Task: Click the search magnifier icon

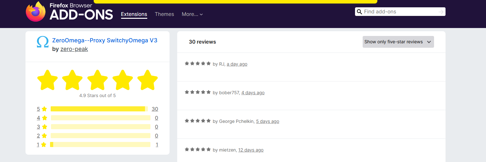Action: point(359,12)
